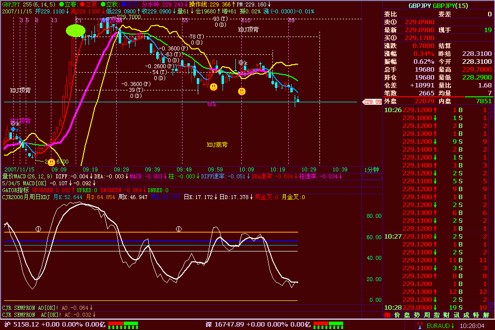
Task: Click the smiley marker near 09:59
Action: click(x=214, y=87)
